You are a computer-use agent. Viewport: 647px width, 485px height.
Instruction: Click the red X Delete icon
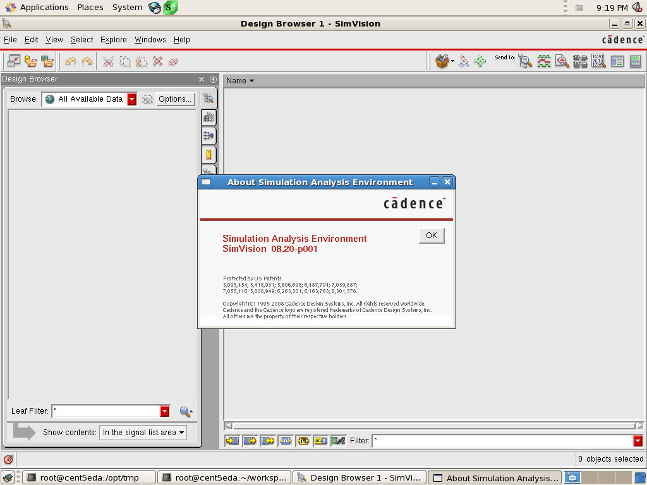[157, 61]
